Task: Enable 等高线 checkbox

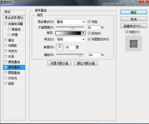Action: (x=9, y=29)
